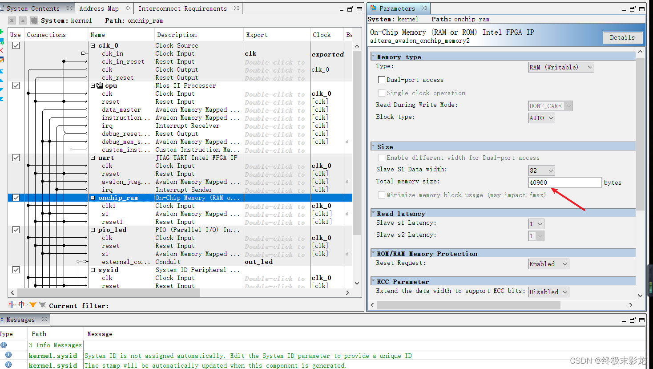653x369 pixels.
Task: Click the move-to-top-of-hierarchy toolbar icon
Action: [12, 20]
